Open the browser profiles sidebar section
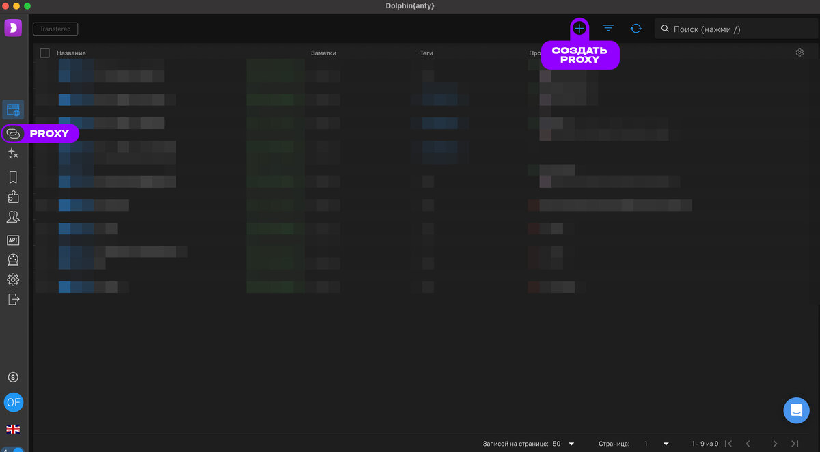This screenshot has width=820, height=452. (x=13, y=109)
